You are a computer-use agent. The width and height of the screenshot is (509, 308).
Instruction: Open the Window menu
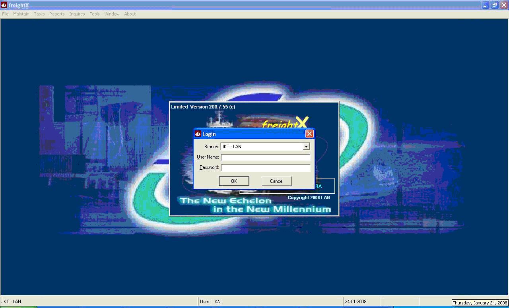tap(112, 14)
